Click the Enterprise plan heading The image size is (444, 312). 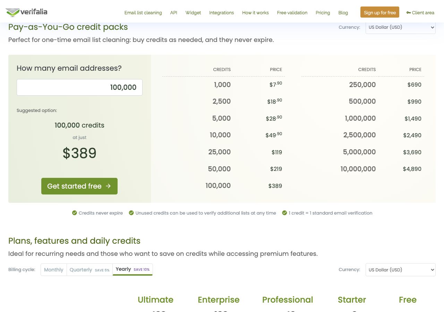[x=219, y=300]
